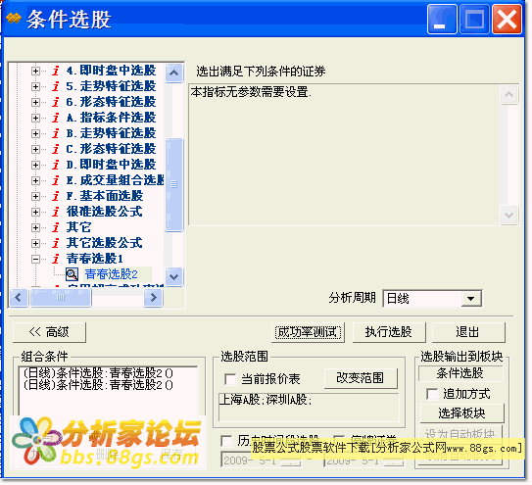Click the tree's horizontal scrollbar right arrow
The width and height of the screenshot is (532, 485).
[154, 298]
